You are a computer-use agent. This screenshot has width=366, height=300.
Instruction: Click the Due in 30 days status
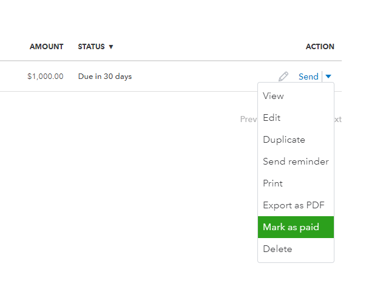coord(105,77)
